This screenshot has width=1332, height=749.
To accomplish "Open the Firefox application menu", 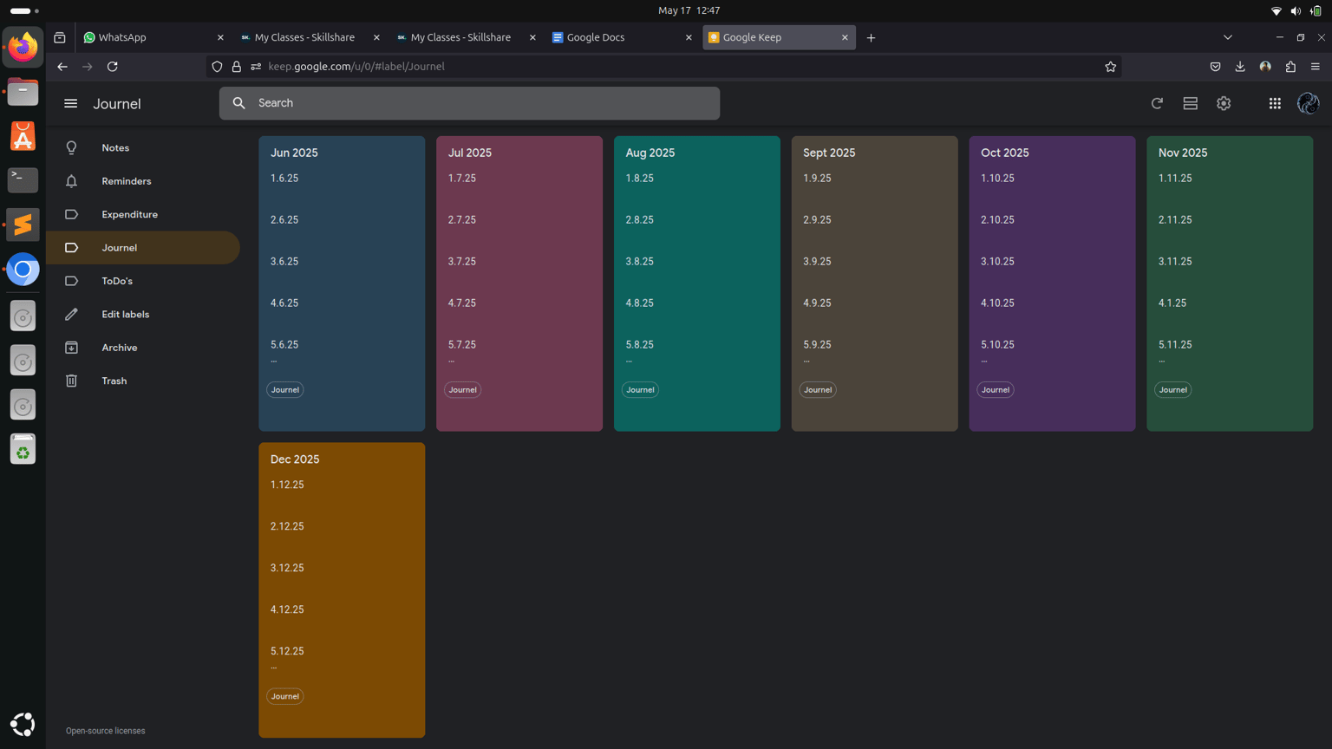I will click(1316, 67).
